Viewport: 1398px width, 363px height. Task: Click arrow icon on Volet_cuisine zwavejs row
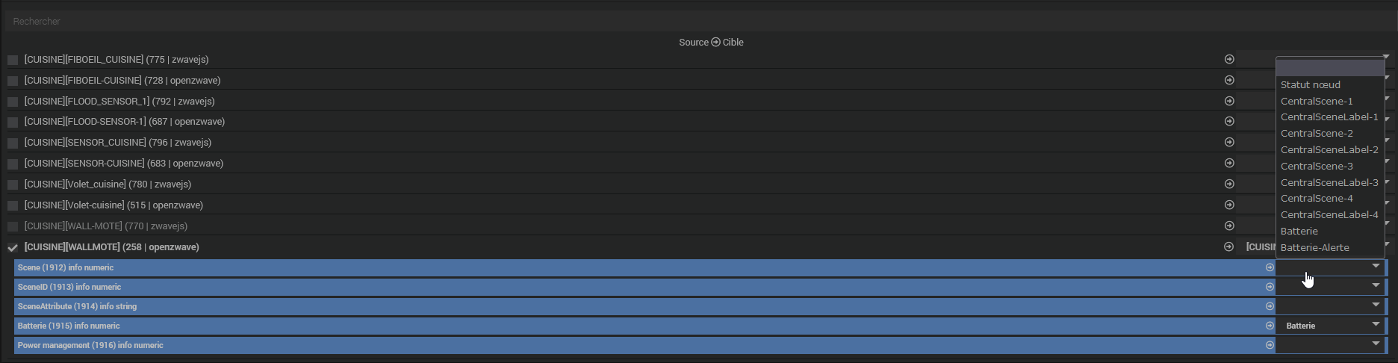click(1229, 184)
